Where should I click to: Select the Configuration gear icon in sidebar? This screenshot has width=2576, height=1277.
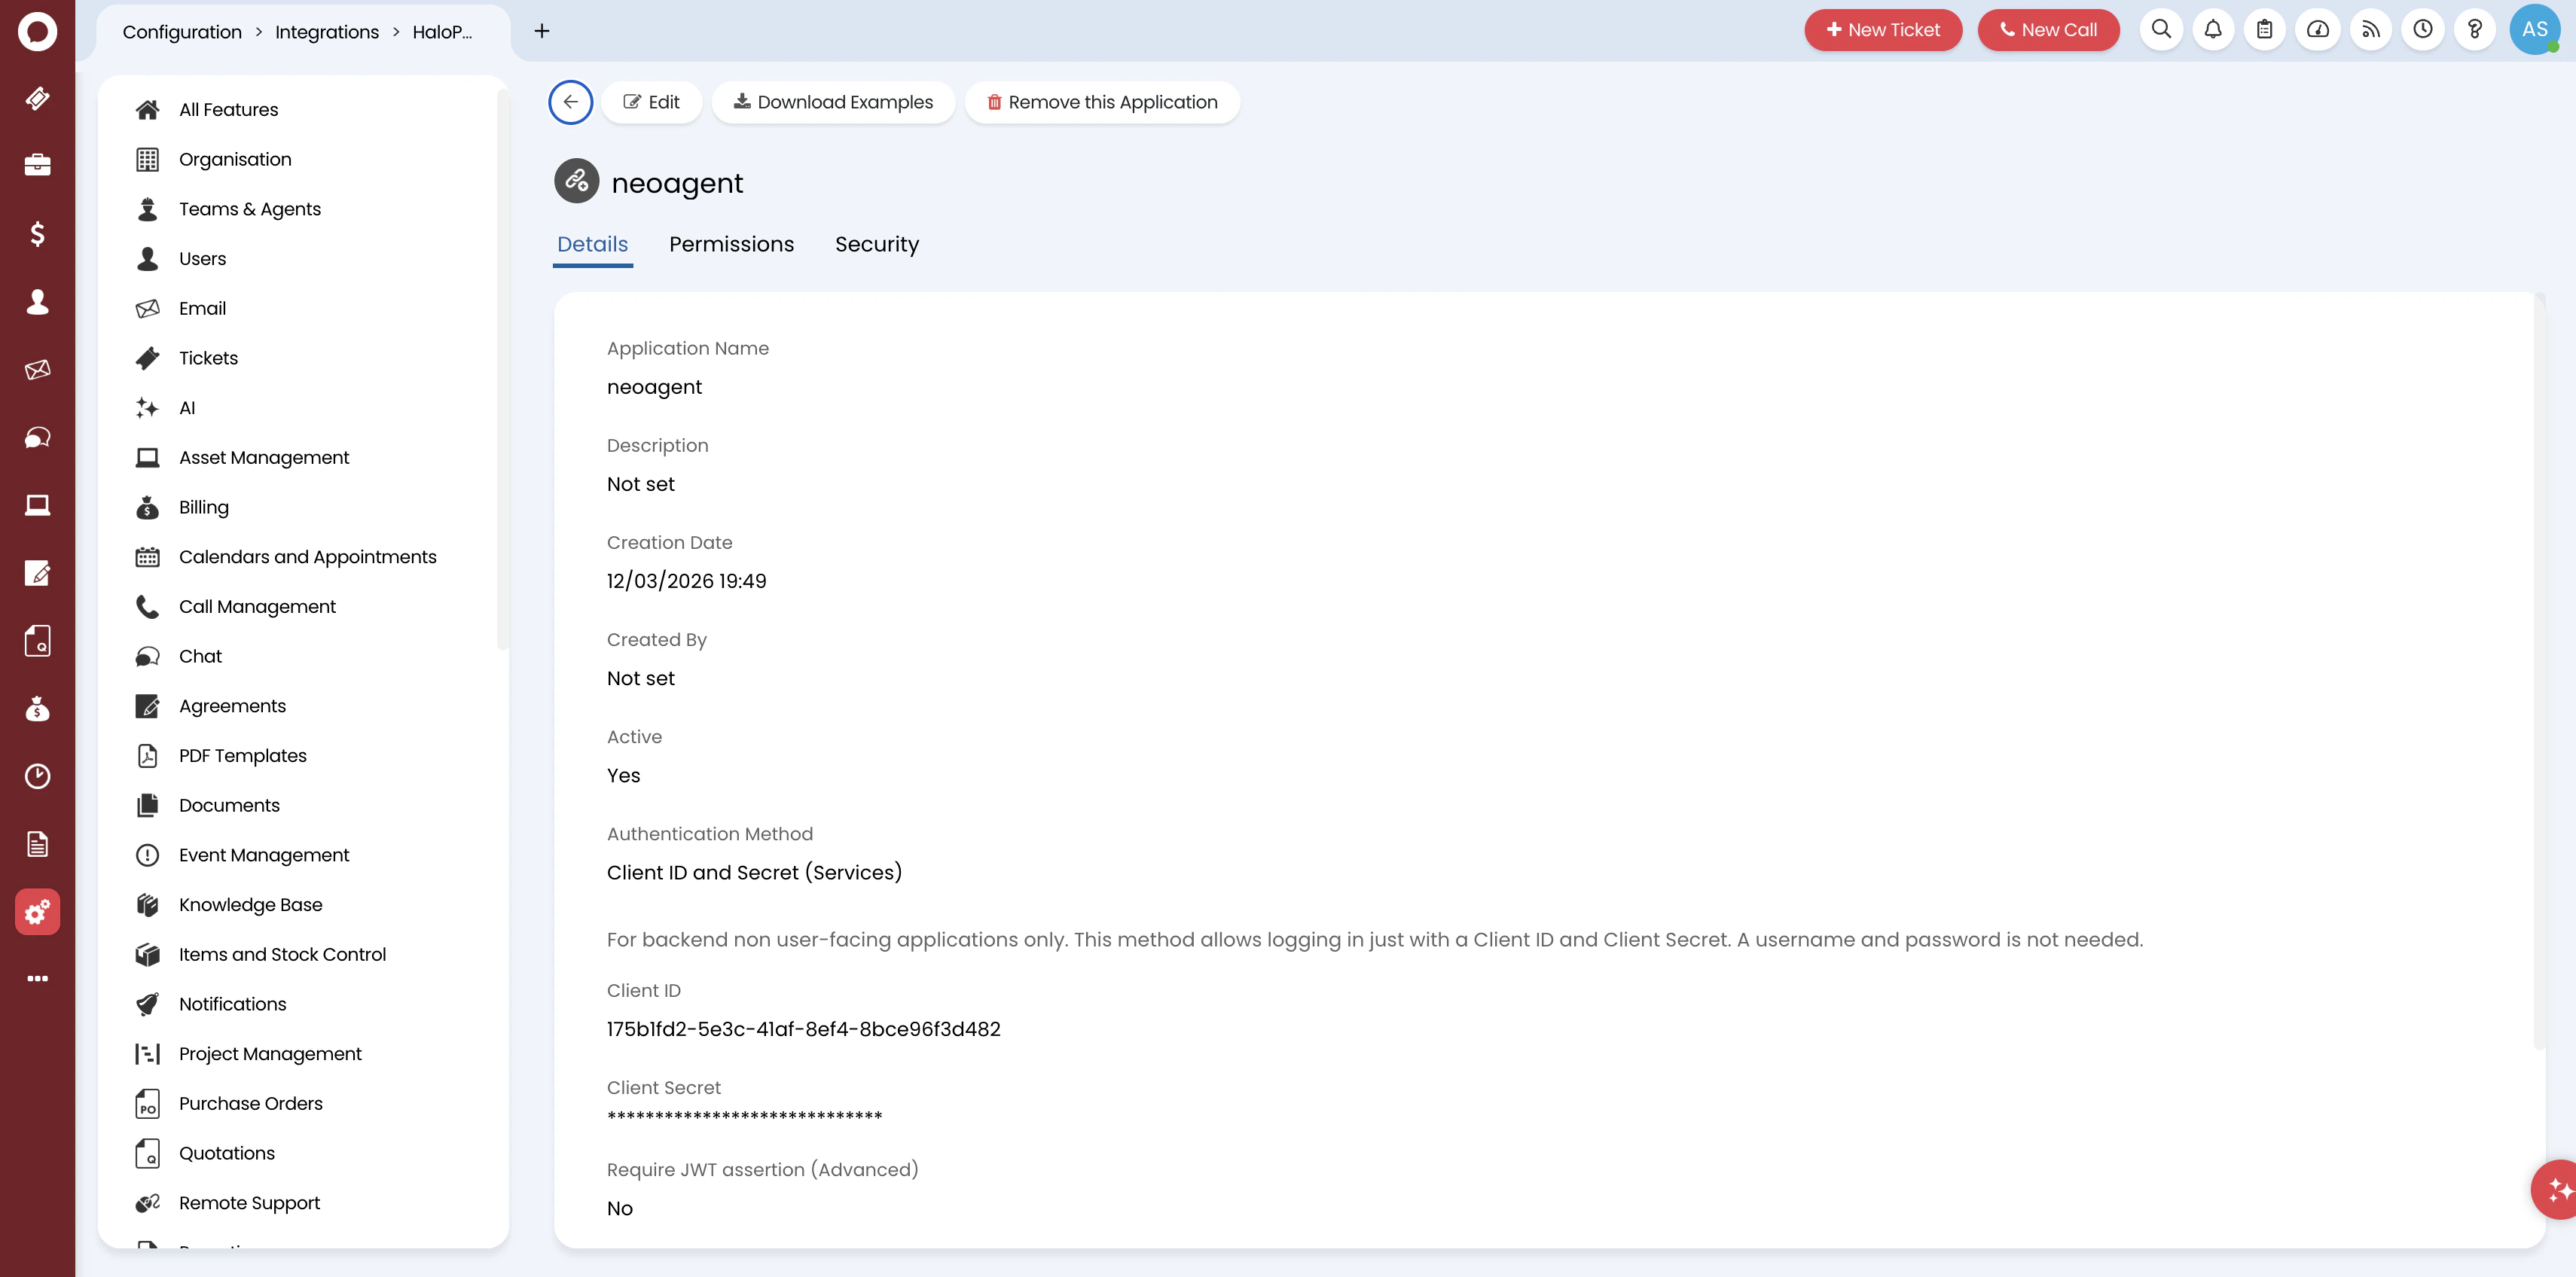pos(37,911)
